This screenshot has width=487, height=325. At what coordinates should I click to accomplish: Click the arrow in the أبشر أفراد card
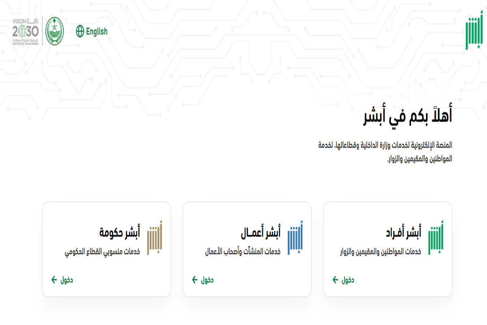335,279
